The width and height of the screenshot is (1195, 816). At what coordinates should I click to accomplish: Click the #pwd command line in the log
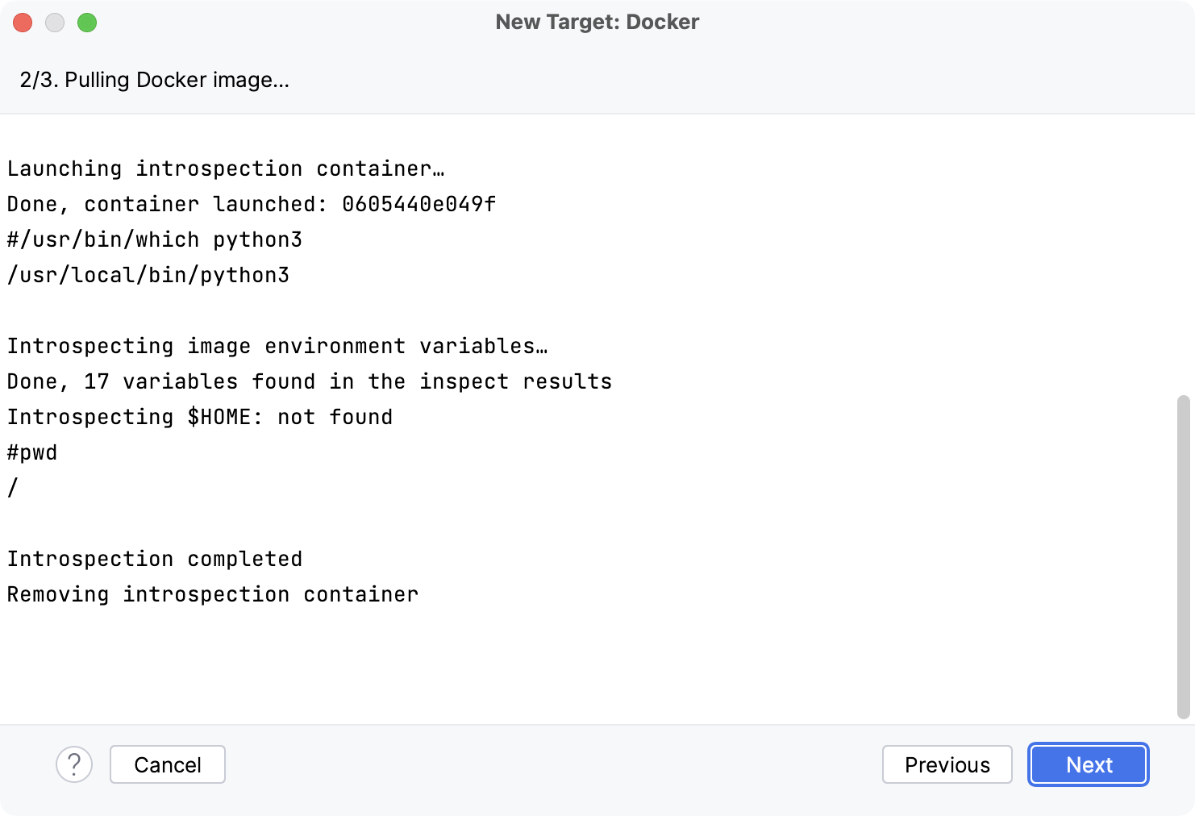pyautogui.click(x=31, y=452)
